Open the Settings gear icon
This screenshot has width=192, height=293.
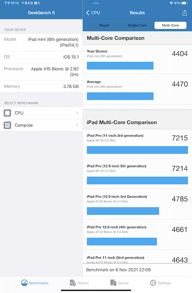click(153, 283)
